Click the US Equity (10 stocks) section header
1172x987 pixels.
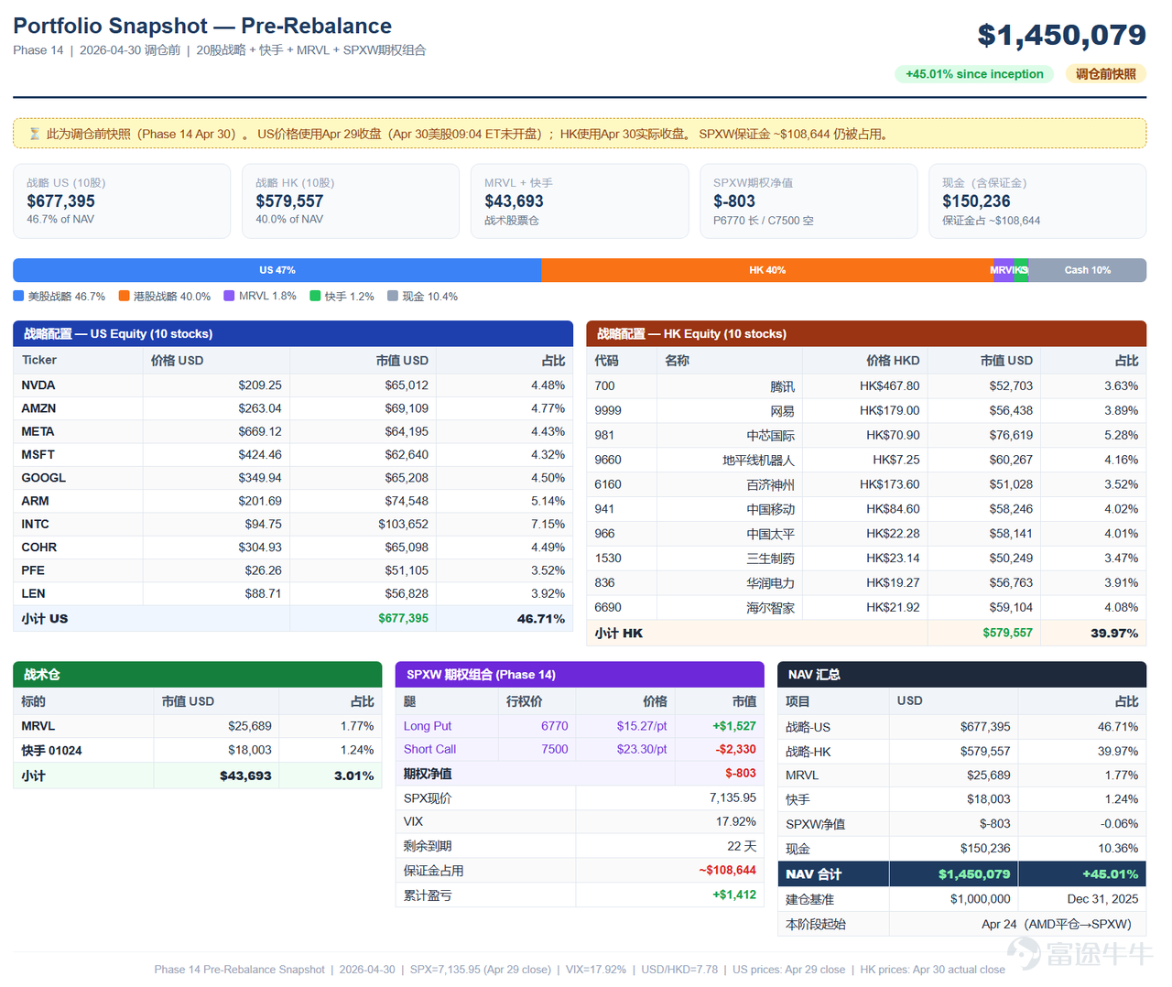coord(293,334)
